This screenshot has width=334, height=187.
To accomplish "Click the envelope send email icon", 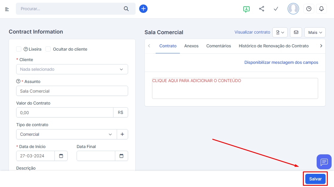I will (296, 32).
